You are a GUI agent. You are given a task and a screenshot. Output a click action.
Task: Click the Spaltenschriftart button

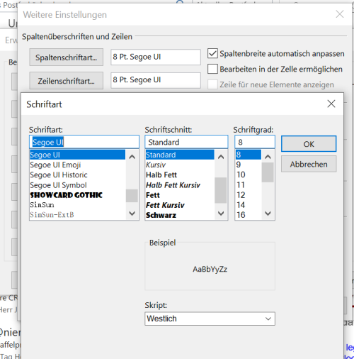66,57
